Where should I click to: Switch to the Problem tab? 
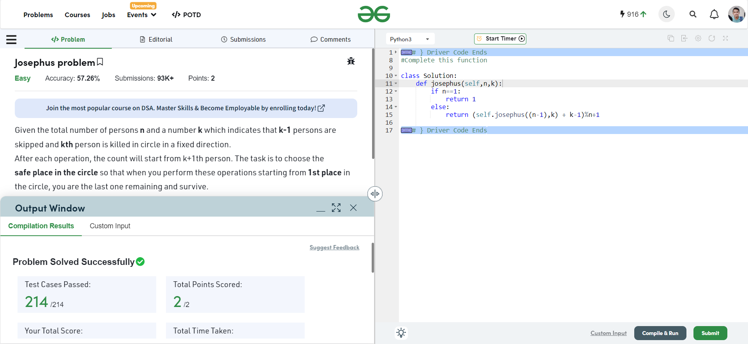(68, 39)
